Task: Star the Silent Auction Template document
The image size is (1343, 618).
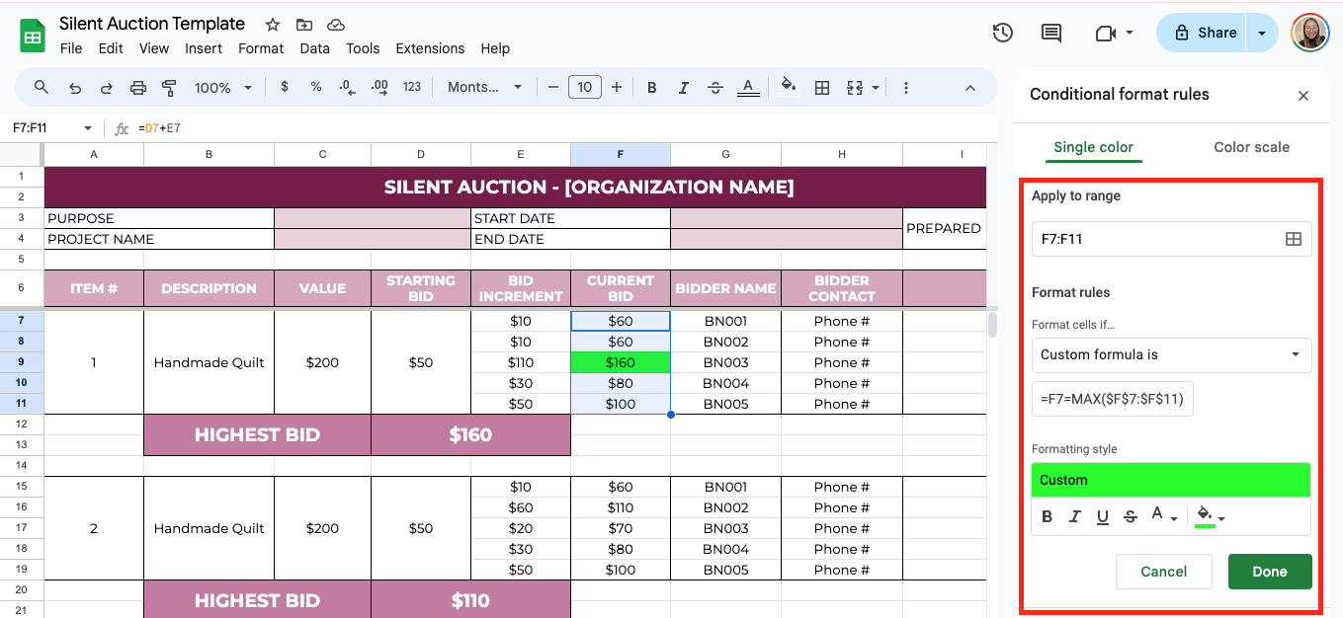Action: 273,25
